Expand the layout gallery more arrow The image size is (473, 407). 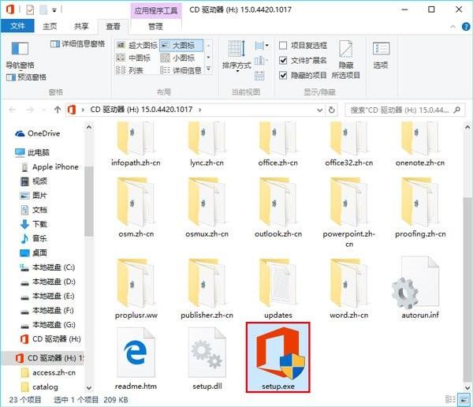208,69
